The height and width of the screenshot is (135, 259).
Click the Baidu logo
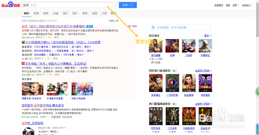point(11,5)
